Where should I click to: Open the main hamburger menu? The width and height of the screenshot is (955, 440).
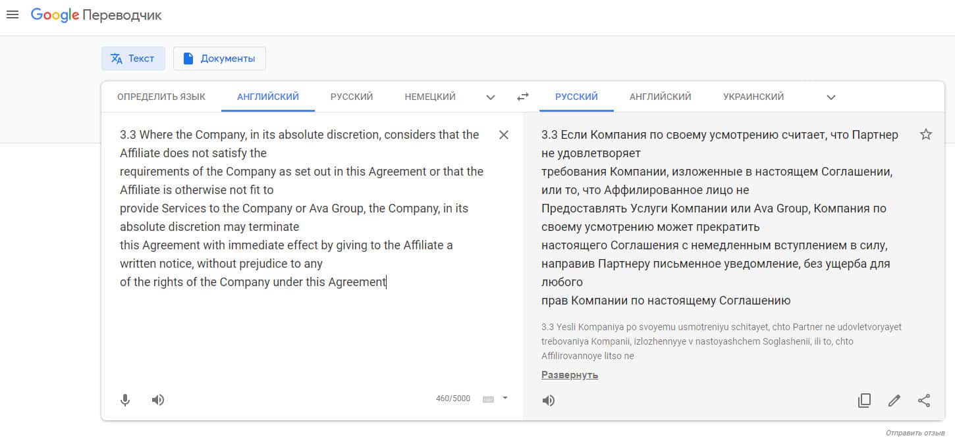12,14
